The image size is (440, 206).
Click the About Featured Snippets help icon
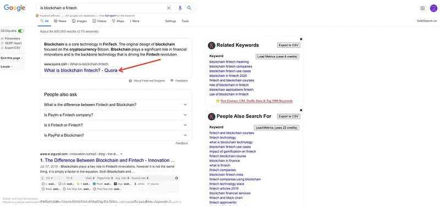pos(130,81)
